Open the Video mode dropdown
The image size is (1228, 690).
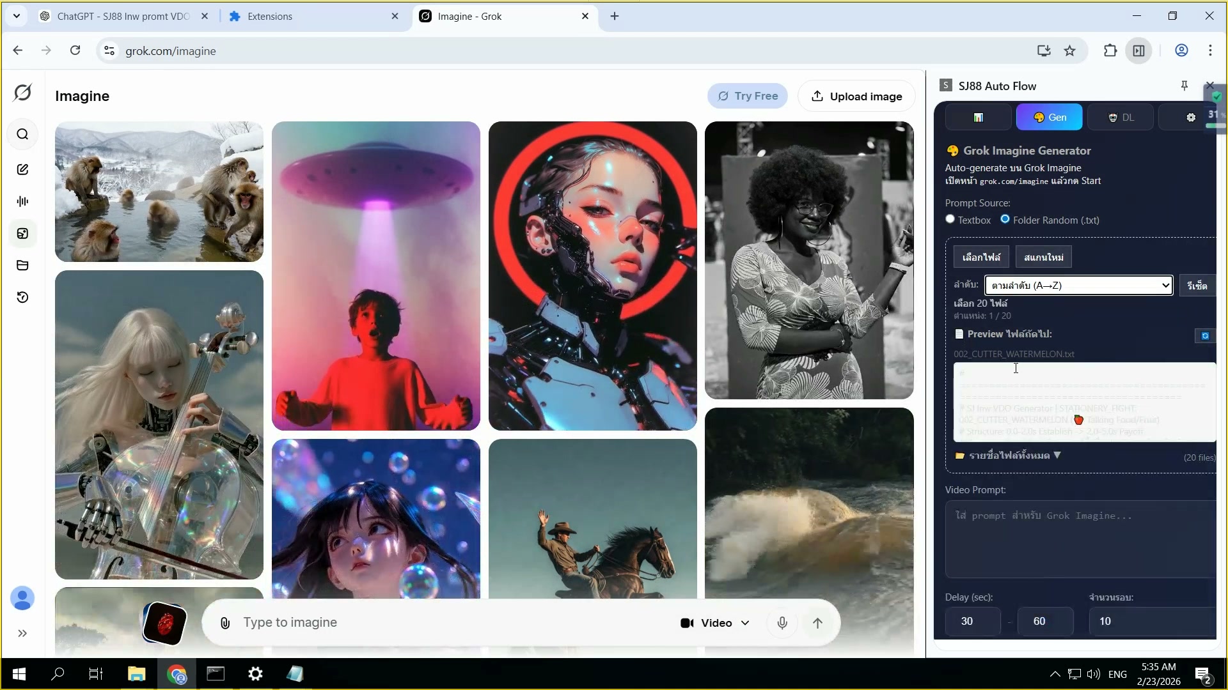click(x=714, y=622)
